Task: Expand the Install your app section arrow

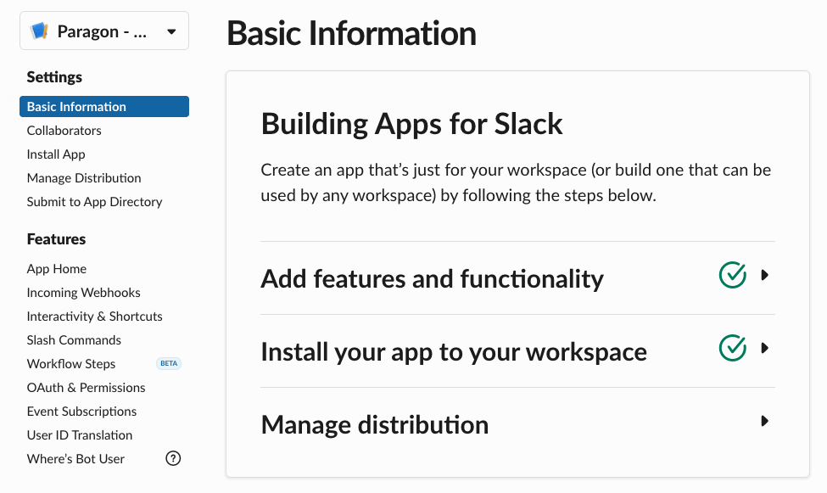Action: 764,348
